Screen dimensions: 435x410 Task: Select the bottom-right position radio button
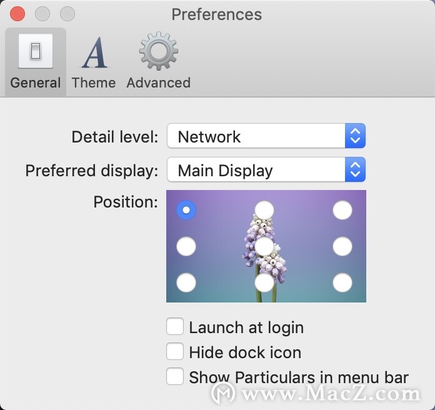tap(342, 282)
